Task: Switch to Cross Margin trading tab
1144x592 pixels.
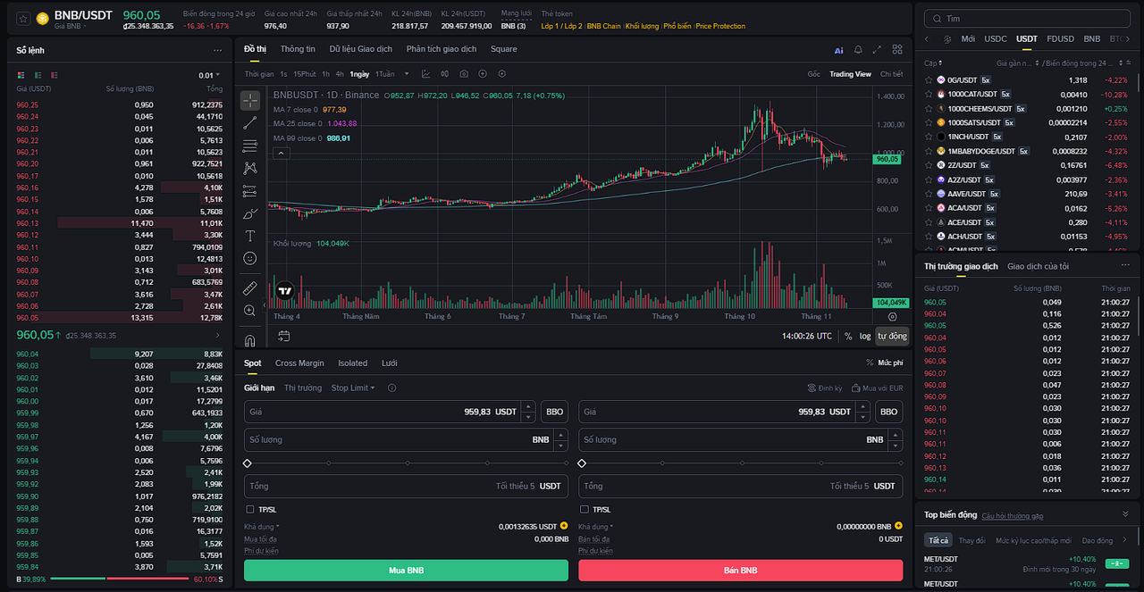Action: pos(299,363)
